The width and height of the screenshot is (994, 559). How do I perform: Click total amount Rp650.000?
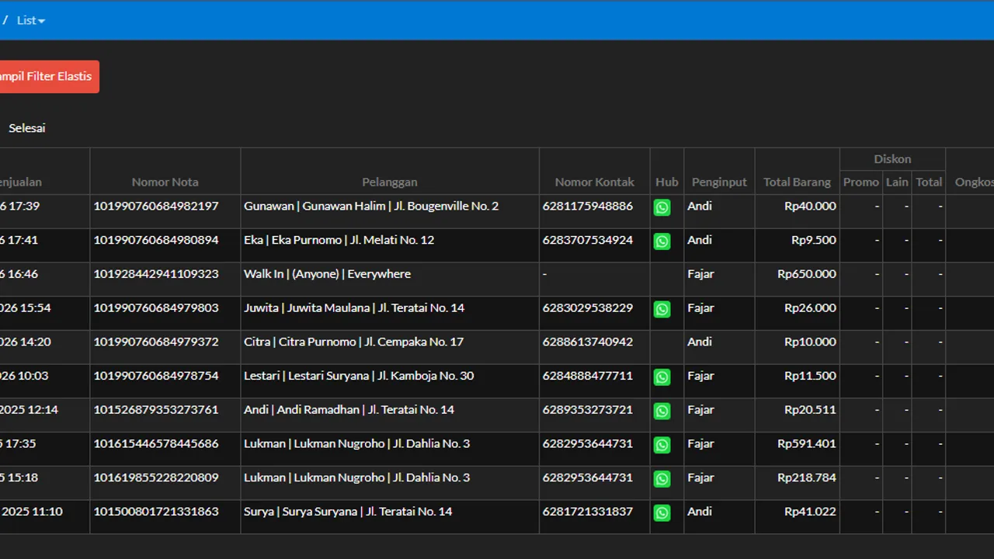tap(807, 274)
